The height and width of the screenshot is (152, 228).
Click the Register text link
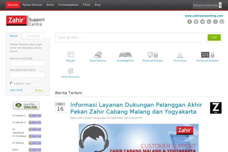71,61
